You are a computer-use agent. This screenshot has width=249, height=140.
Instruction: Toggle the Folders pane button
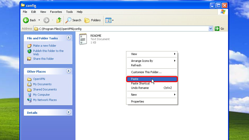pyautogui.click(x=93, y=20)
